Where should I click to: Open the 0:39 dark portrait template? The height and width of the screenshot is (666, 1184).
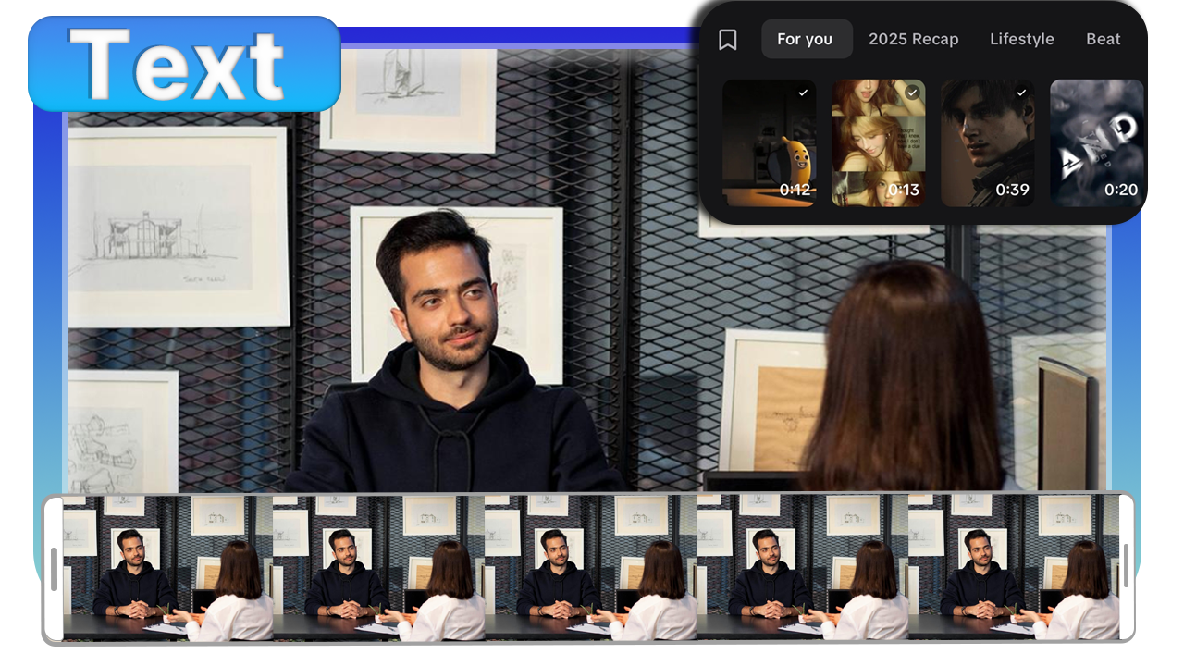[987, 143]
